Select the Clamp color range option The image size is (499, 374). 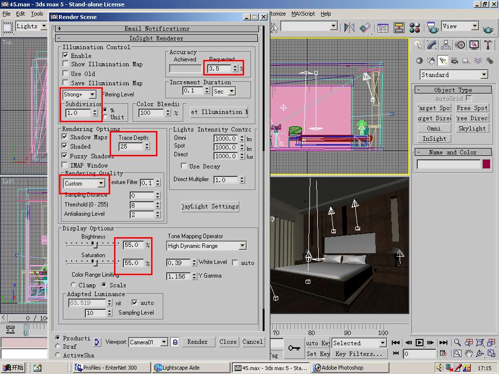pos(74,285)
